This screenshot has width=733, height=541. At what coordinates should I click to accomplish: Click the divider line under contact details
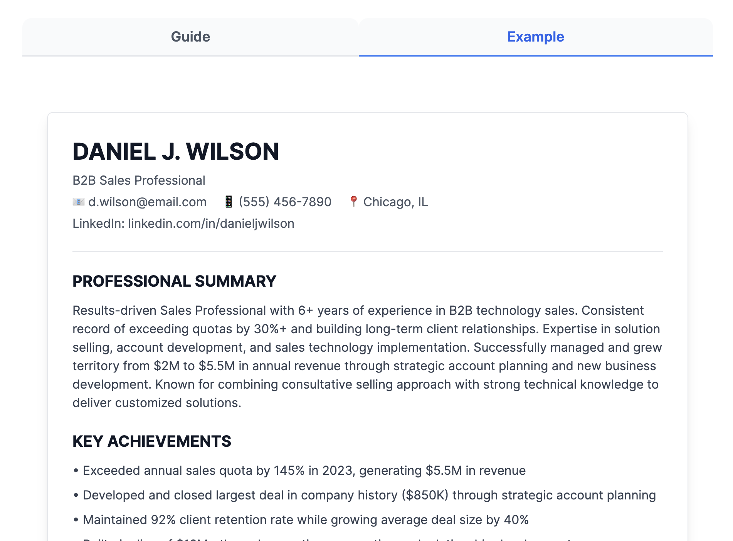pyautogui.click(x=367, y=252)
